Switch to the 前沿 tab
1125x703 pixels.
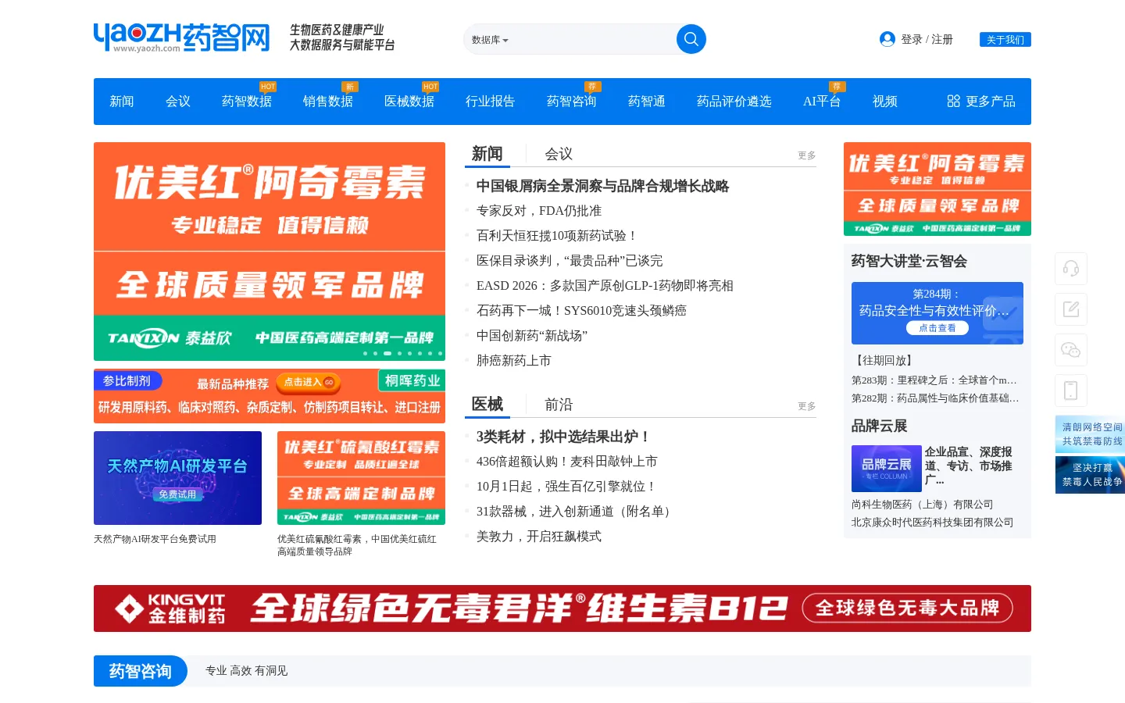(559, 405)
